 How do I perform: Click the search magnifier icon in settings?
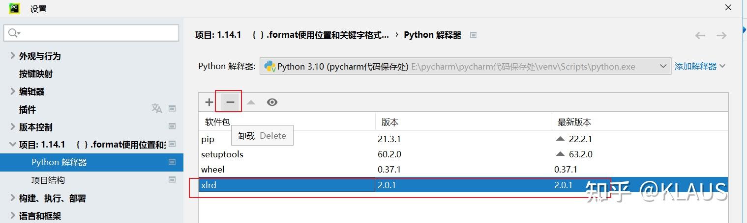tap(14, 33)
